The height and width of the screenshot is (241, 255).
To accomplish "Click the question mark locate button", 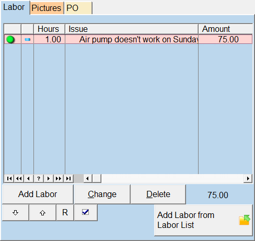I will (x=39, y=178).
